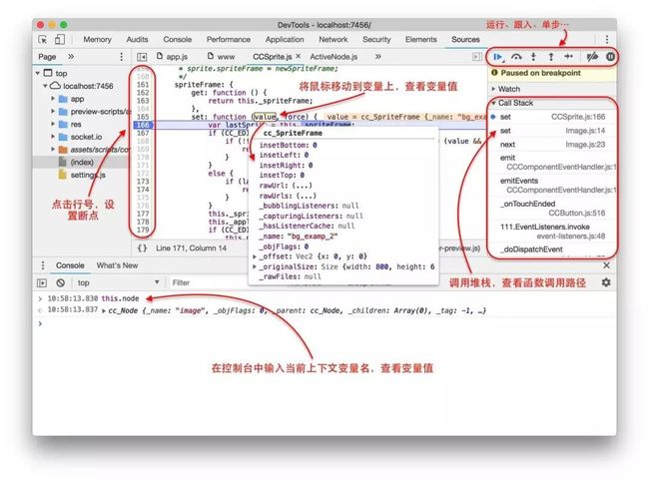Resume script execution with the play icon
649x482 pixels.
coord(498,57)
